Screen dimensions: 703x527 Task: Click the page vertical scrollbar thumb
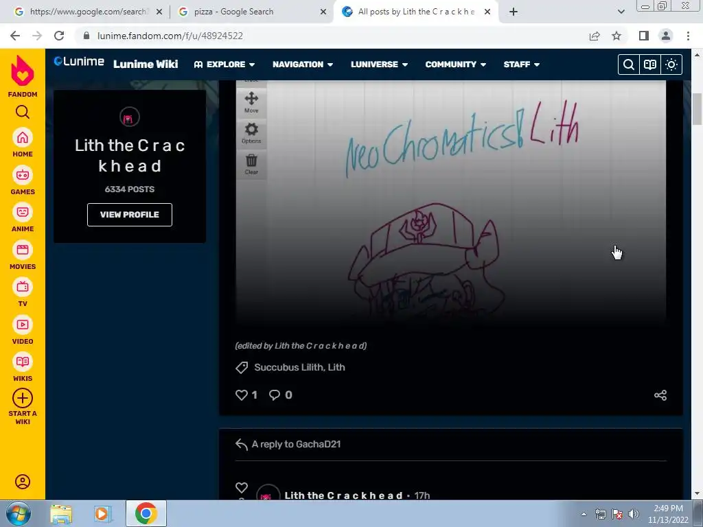pos(697,109)
